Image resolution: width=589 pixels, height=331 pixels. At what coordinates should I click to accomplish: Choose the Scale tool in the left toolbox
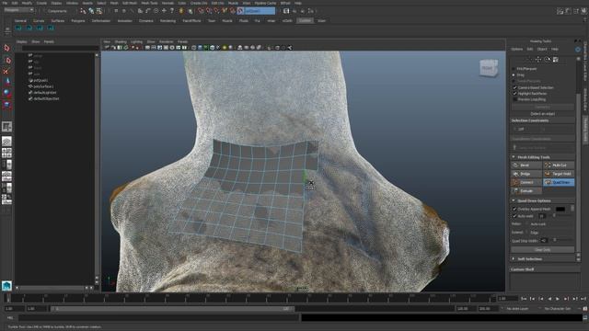pos(6,104)
